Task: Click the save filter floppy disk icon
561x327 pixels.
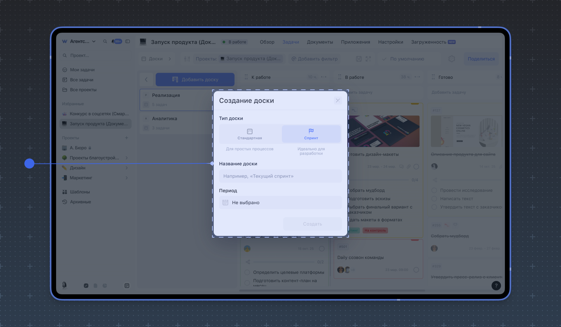Action: pyautogui.click(x=359, y=59)
